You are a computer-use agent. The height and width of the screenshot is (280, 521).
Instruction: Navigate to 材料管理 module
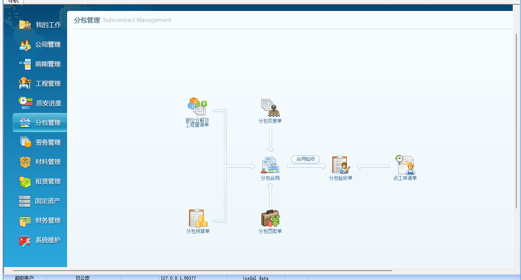[x=40, y=162]
